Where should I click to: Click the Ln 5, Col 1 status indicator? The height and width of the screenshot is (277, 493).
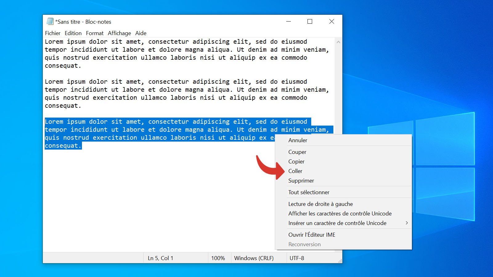(161, 258)
